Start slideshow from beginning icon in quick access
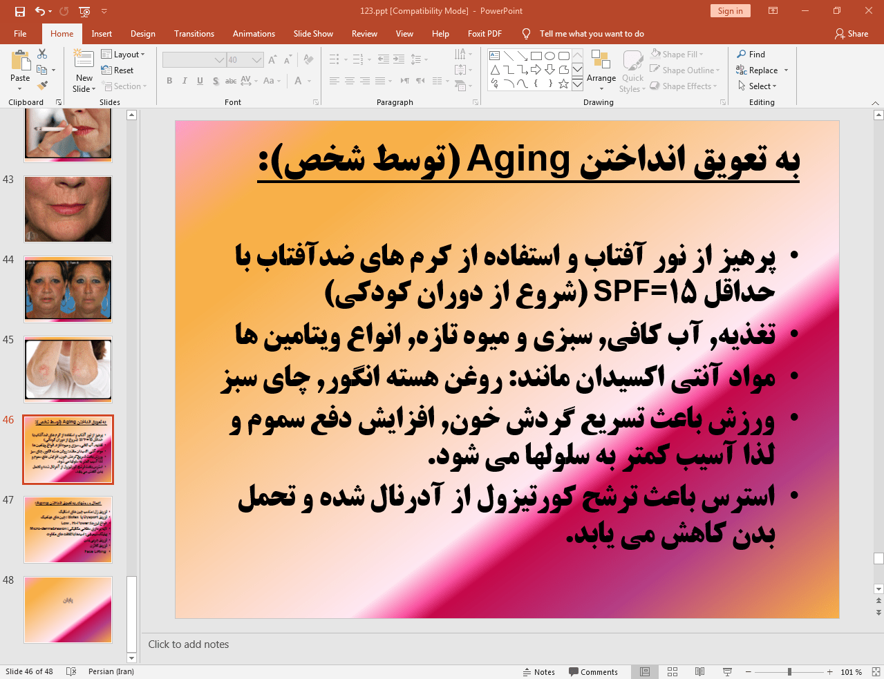This screenshot has width=884, height=679. tap(84, 11)
